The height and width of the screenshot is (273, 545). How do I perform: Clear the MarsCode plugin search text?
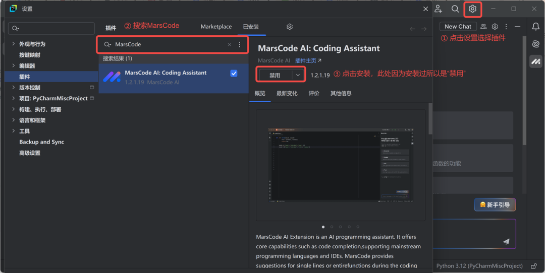pos(230,44)
